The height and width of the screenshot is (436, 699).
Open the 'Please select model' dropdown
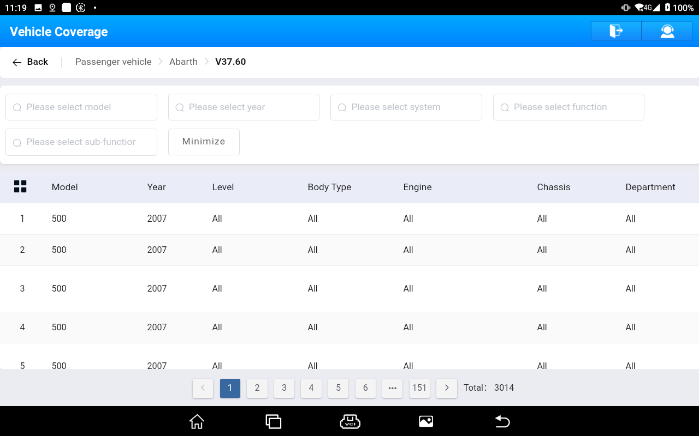pos(81,107)
